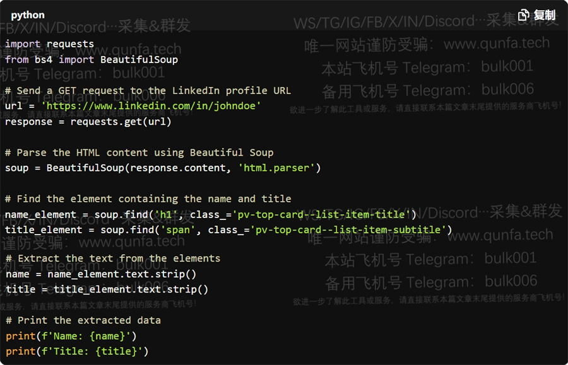Click 'name_element.text.strip()' expression
Screen dimensions: 568x365
(122, 274)
